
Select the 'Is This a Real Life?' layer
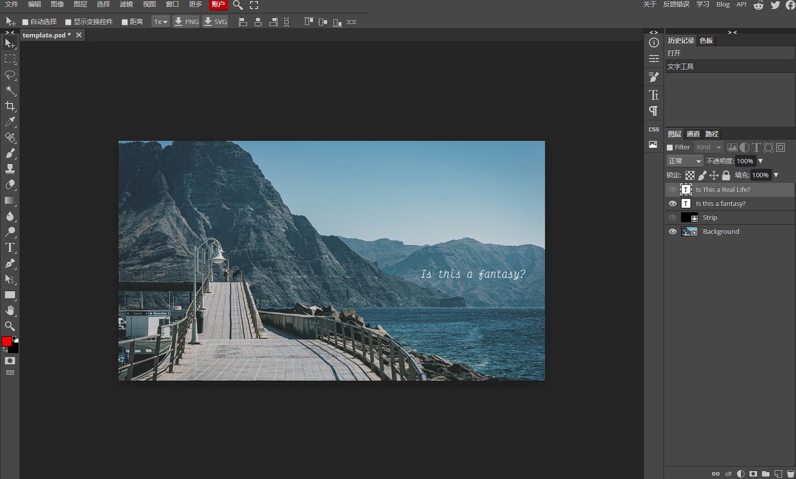723,190
